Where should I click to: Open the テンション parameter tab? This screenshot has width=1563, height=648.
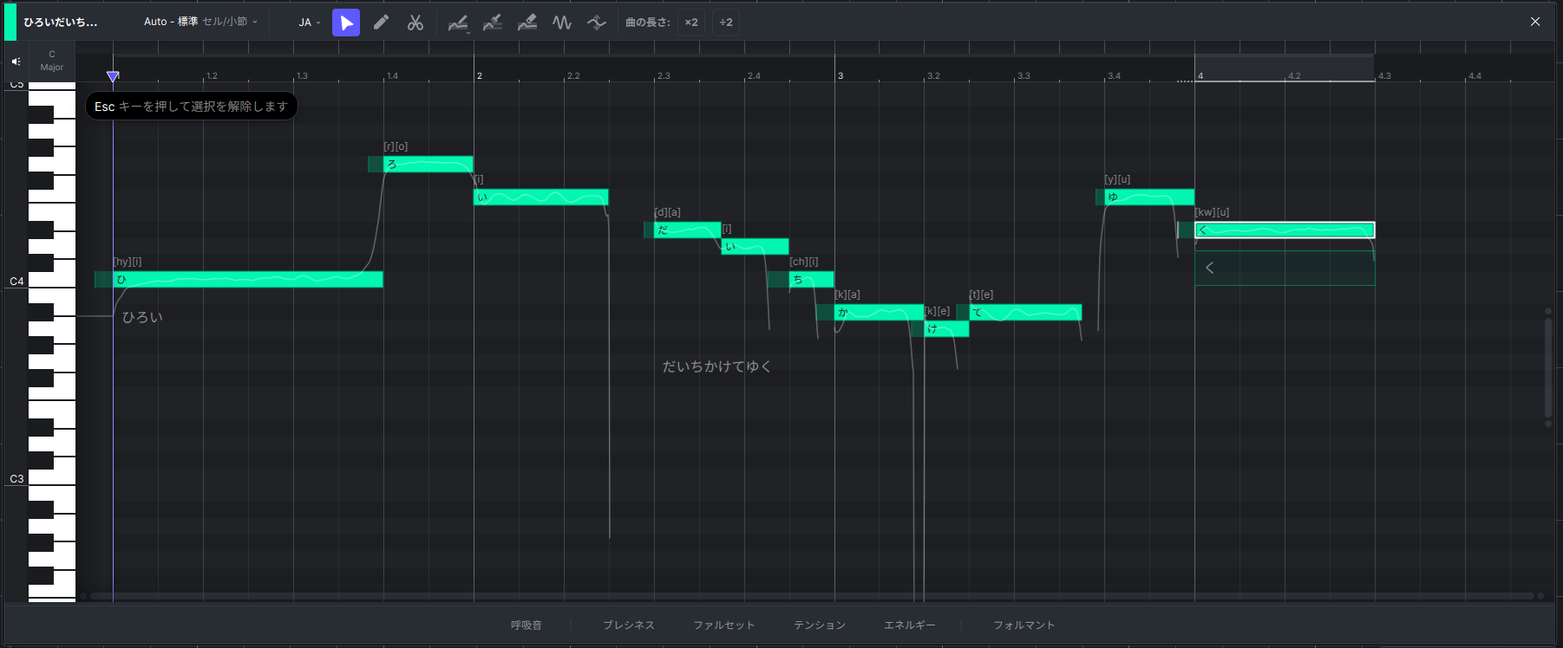click(x=820, y=625)
